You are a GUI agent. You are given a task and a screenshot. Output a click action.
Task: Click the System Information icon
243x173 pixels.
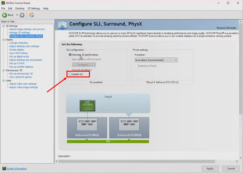pos(4,168)
